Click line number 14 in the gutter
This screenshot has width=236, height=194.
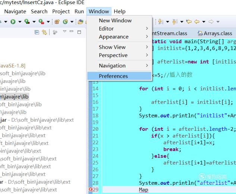pos(95,88)
